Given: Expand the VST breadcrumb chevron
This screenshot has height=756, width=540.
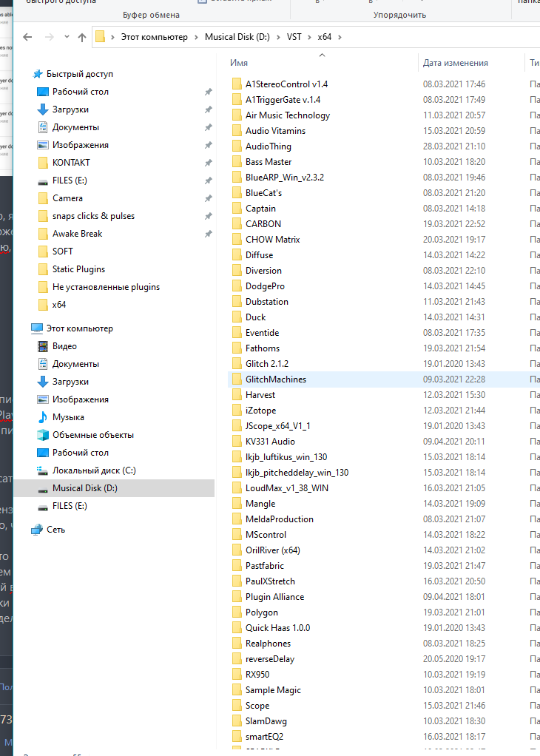Looking at the screenshot, I should [x=309, y=37].
